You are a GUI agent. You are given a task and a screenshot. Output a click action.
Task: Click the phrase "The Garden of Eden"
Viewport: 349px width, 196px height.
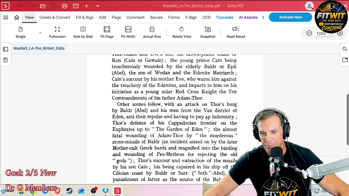tap(179, 129)
